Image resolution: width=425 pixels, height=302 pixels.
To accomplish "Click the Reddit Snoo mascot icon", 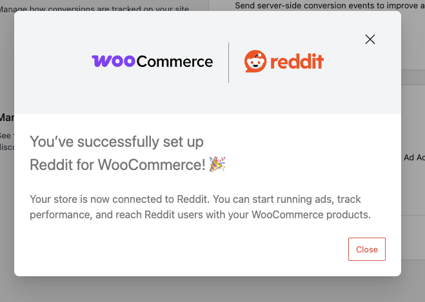I will 255,62.
